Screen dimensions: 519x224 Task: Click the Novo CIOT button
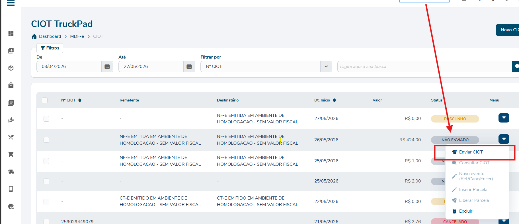pyautogui.click(x=508, y=30)
